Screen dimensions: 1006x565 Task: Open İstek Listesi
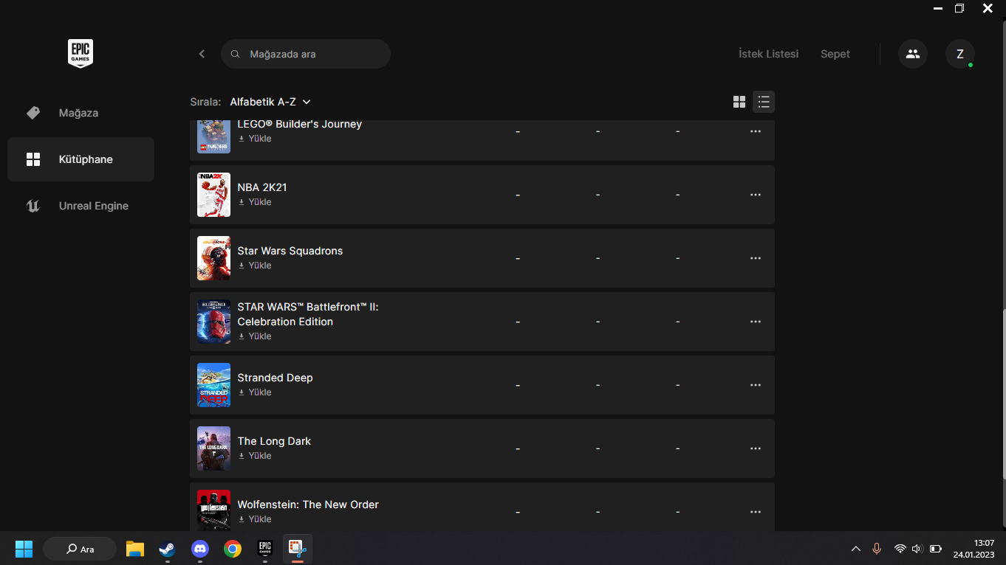click(768, 54)
